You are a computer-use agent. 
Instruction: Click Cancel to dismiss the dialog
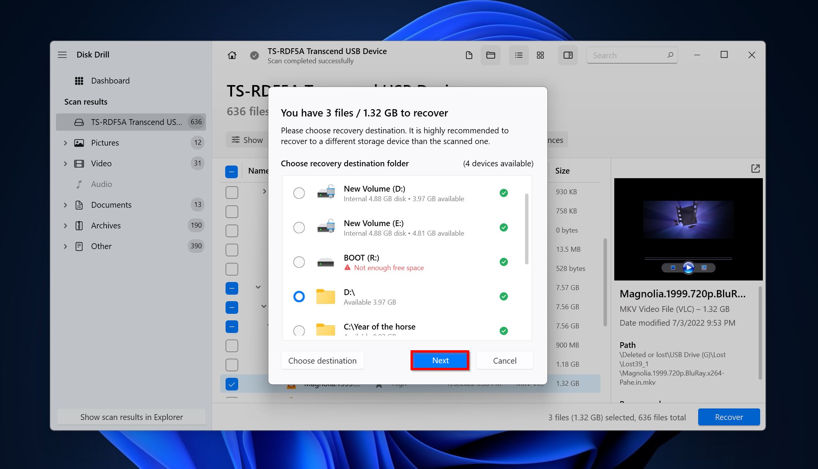tap(504, 360)
